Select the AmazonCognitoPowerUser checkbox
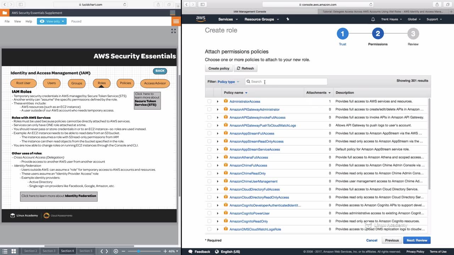The image size is (454, 255). click(209, 213)
